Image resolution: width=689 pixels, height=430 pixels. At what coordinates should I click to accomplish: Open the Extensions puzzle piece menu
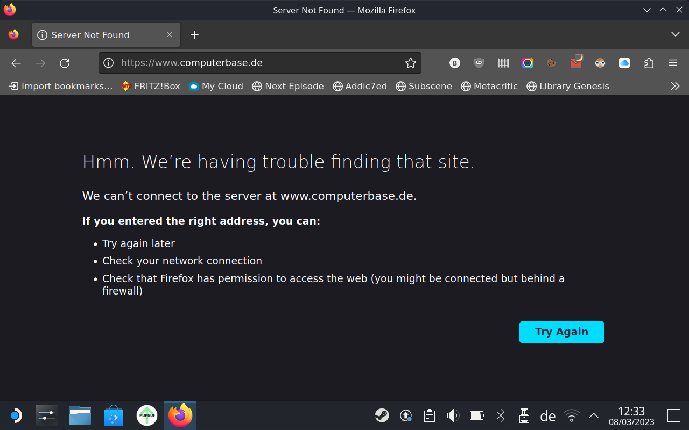tap(649, 63)
